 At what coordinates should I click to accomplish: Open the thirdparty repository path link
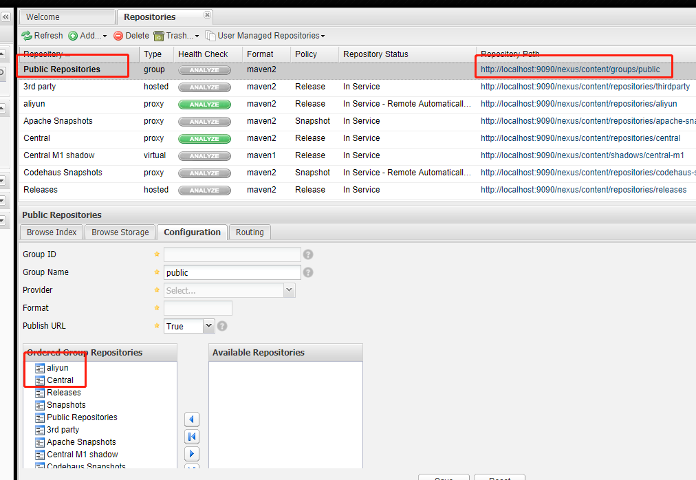585,87
